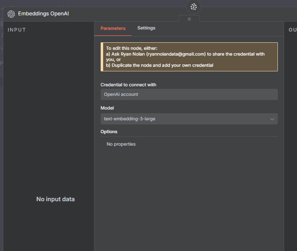Click the OpenAi account credential field
297x251 pixels.
189,94
